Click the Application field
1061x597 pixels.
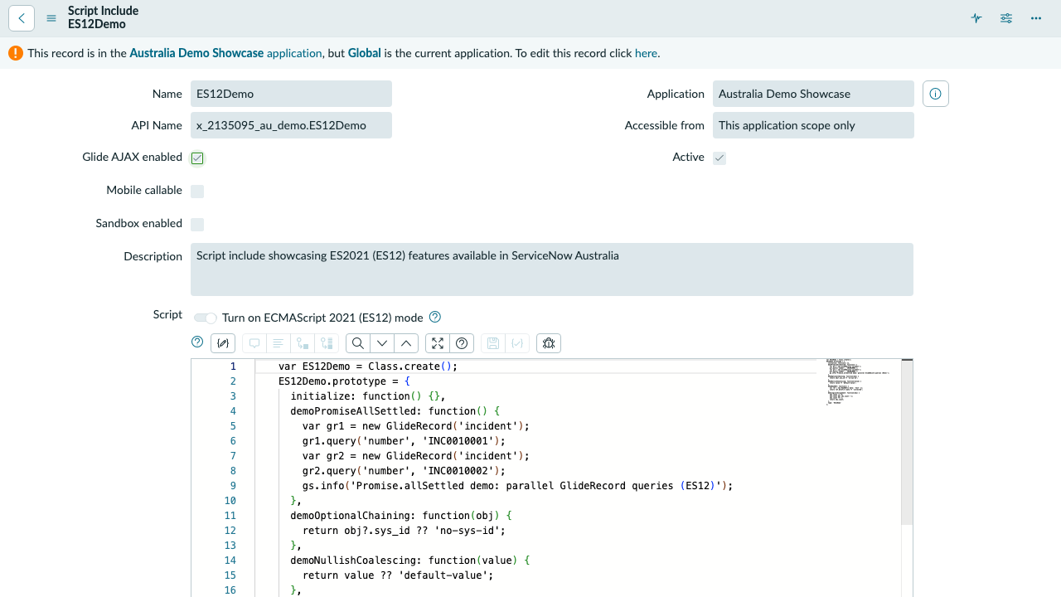click(813, 94)
